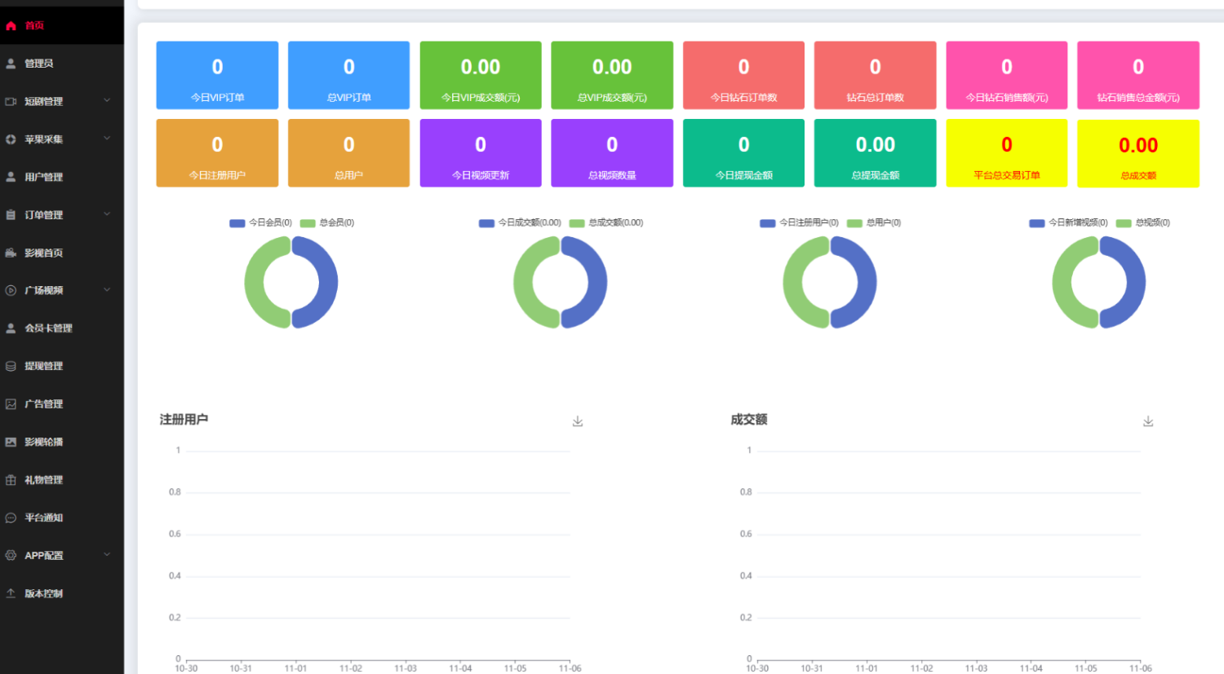Open the 用户管理 menu item
This screenshot has width=1224, height=674.
click(x=44, y=177)
